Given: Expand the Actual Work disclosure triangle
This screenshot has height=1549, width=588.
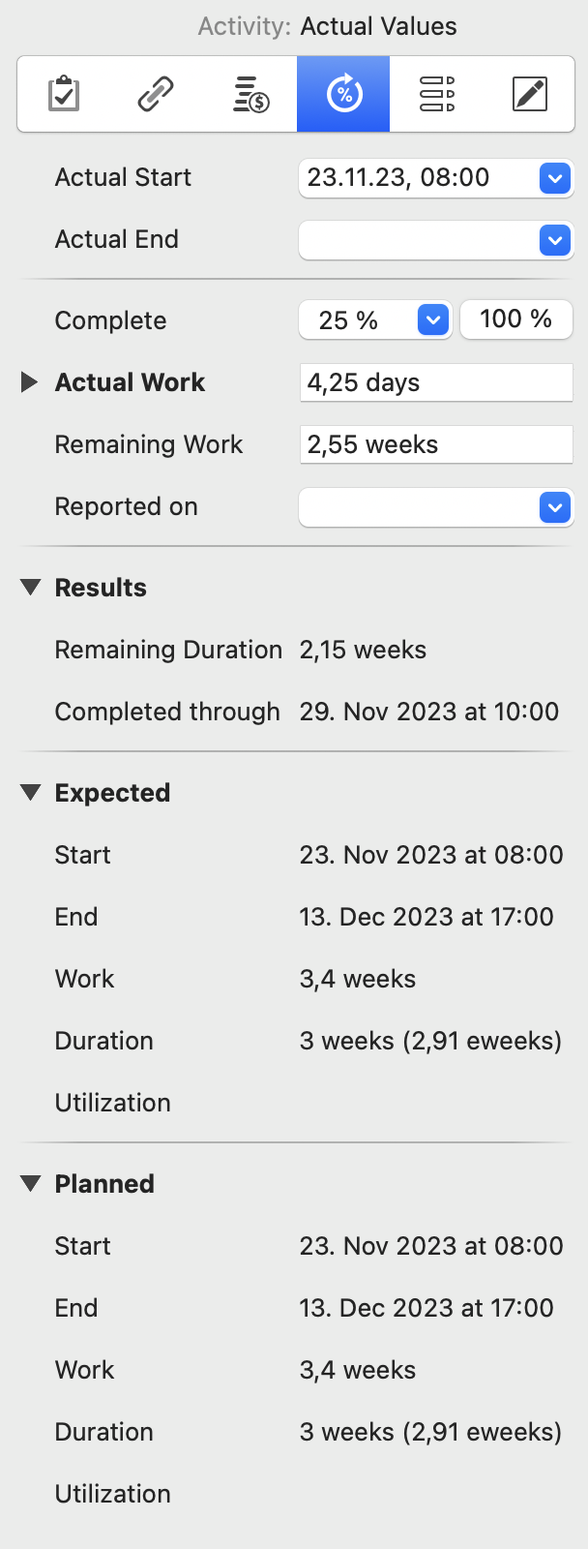Looking at the screenshot, I should pos(30,382).
